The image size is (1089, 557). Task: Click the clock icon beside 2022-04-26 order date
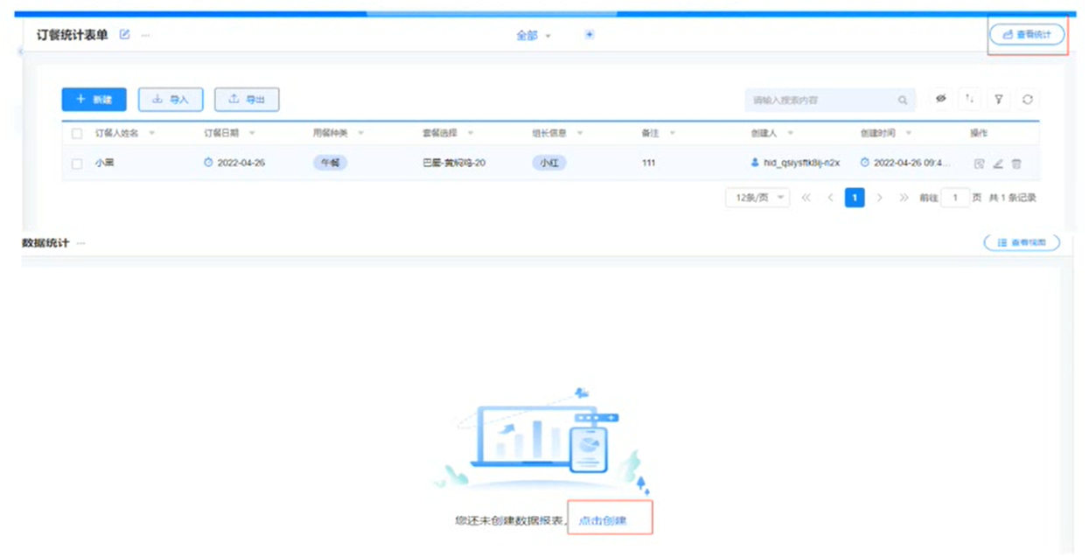[208, 163]
